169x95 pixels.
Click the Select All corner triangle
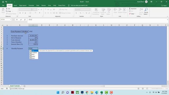tap(2, 25)
